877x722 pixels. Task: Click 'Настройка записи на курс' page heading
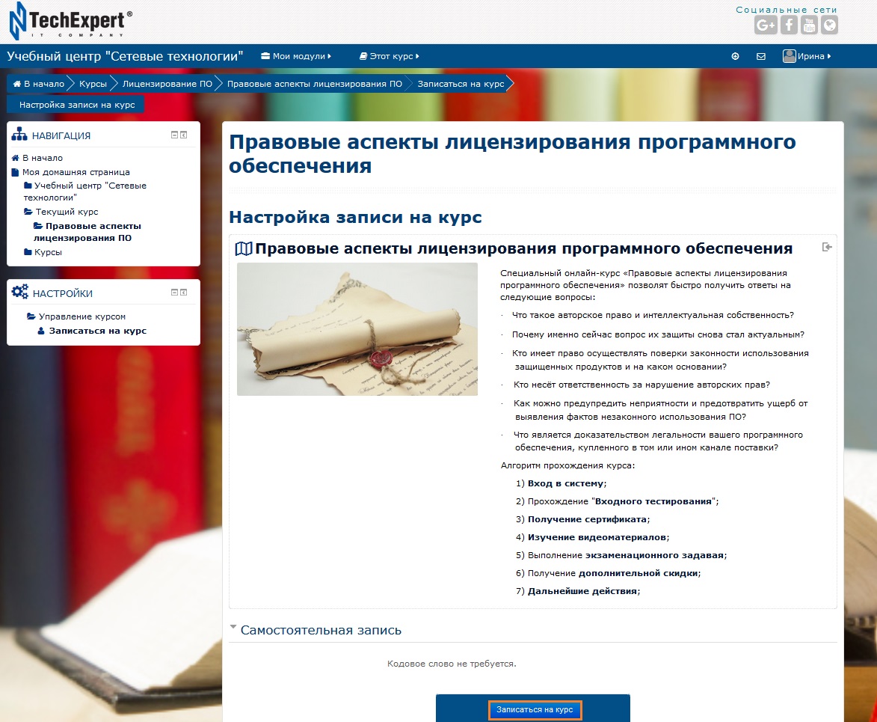[x=355, y=217]
